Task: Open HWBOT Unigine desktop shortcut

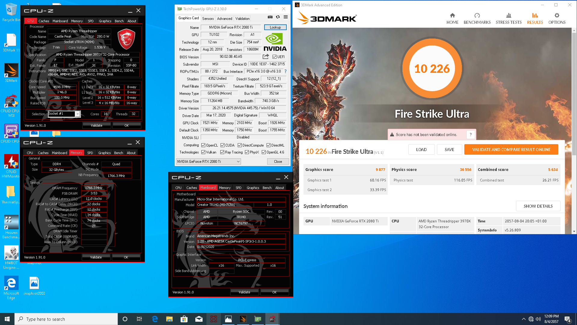Action: [x=11, y=257]
